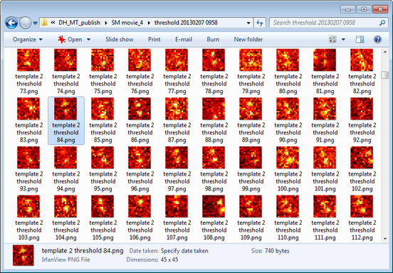
Task: Select thumbnail of template 2 threshold 82.png
Action: pyautogui.click(x=362, y=60)
